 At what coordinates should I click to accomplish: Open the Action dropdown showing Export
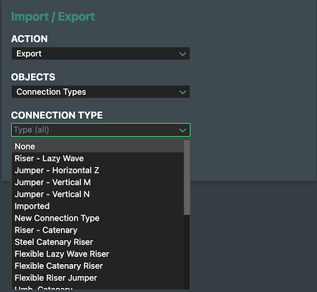click(x=101, y=54)
